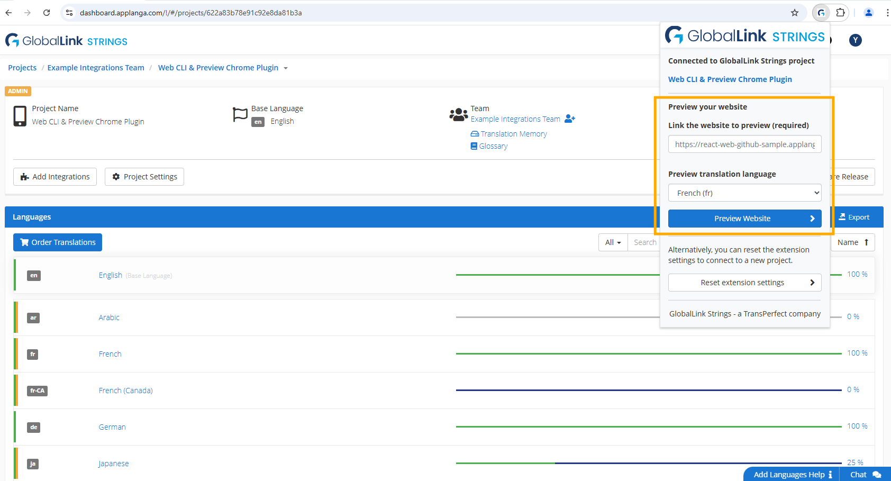Click the de language code badge
The height and width of the screenshot is (481, 891).
pyautogui.click(x=34, y=428)
